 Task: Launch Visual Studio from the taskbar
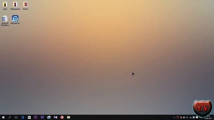coord(56,117)
